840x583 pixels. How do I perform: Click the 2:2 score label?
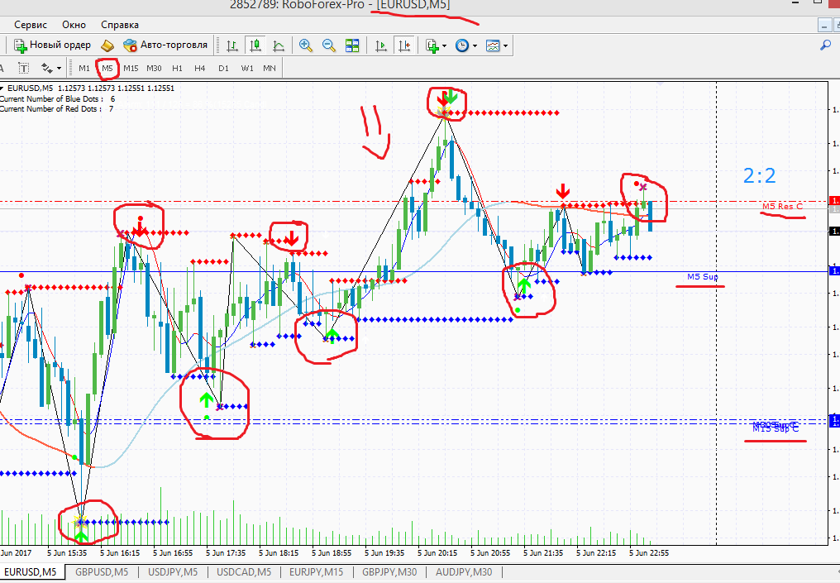point(759,176)
